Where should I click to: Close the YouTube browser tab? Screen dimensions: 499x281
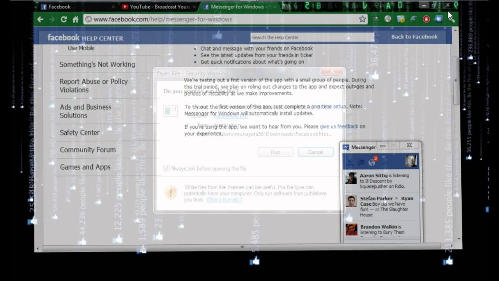coord(195,7)
